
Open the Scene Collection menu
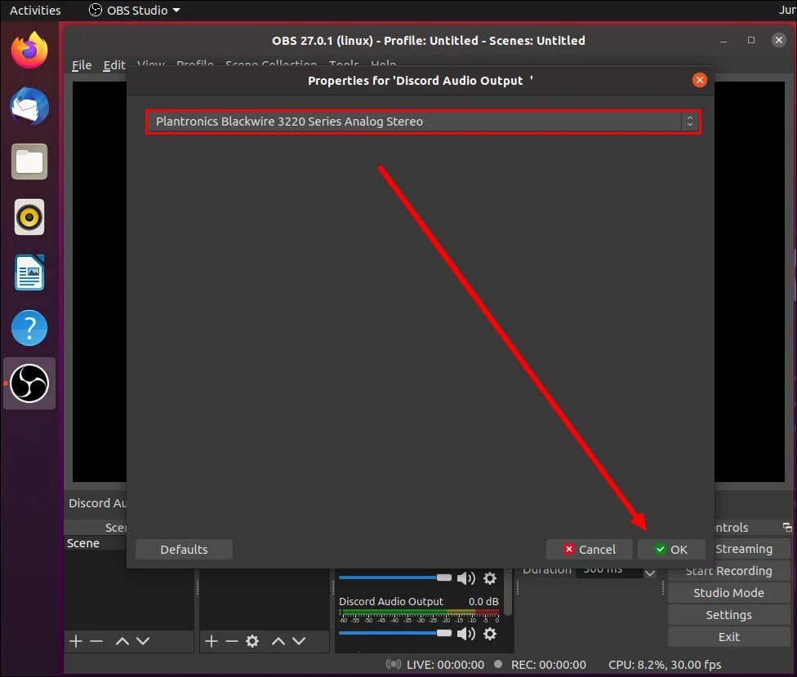(271, 64)
